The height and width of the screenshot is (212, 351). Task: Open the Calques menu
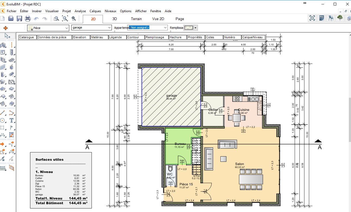pyautogui.click(x=95, y=11)
